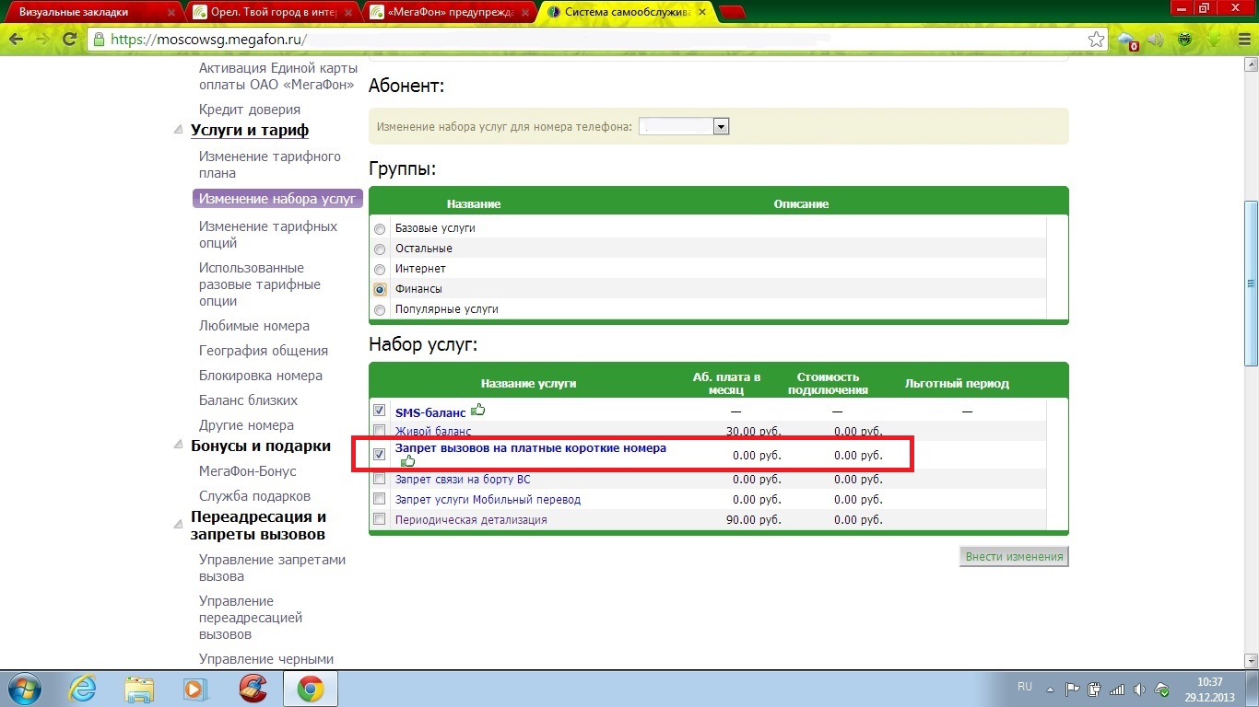Collapse the Услуги и тариф section triangle
Image resolution: width=1259 pixels, height=707 pixels.
(x=178, y=132)
